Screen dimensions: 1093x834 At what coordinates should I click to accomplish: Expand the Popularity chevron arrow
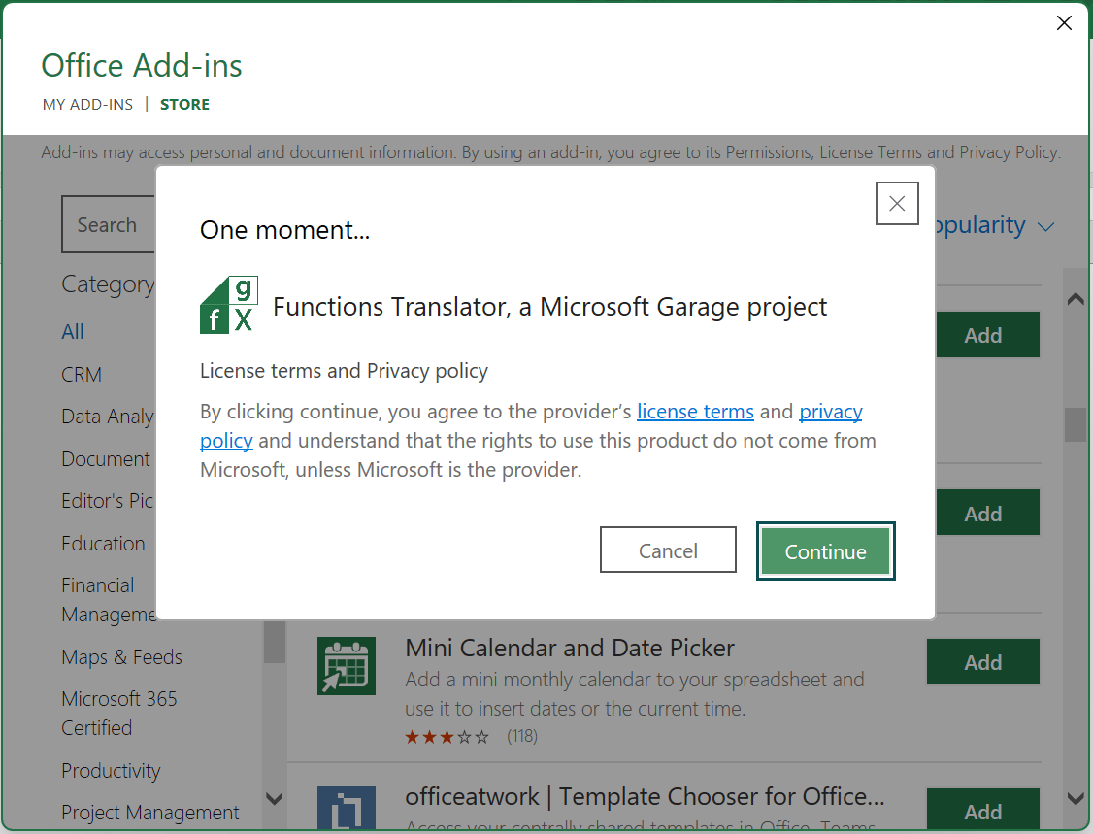[x=1046, y=226]
